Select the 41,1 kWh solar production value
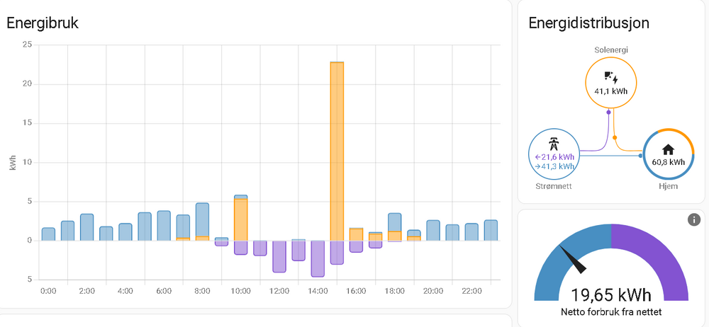This screenshot has height=327, width=709. tap(610, 91)
